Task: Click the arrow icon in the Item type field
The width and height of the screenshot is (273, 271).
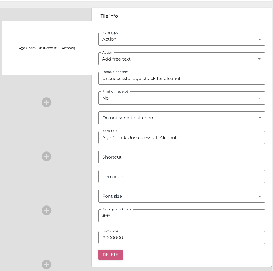Action: (x=260, y=39)
